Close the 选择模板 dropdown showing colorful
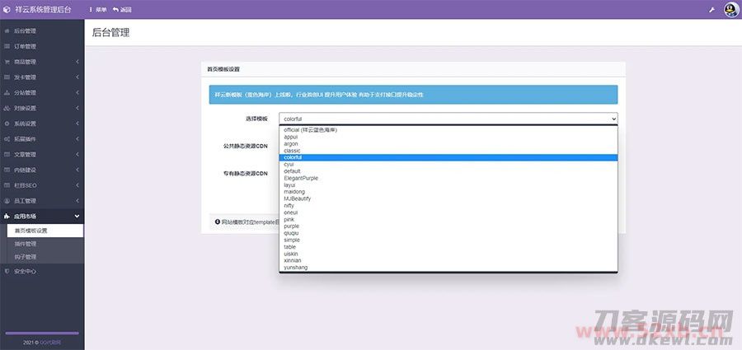 448,119
